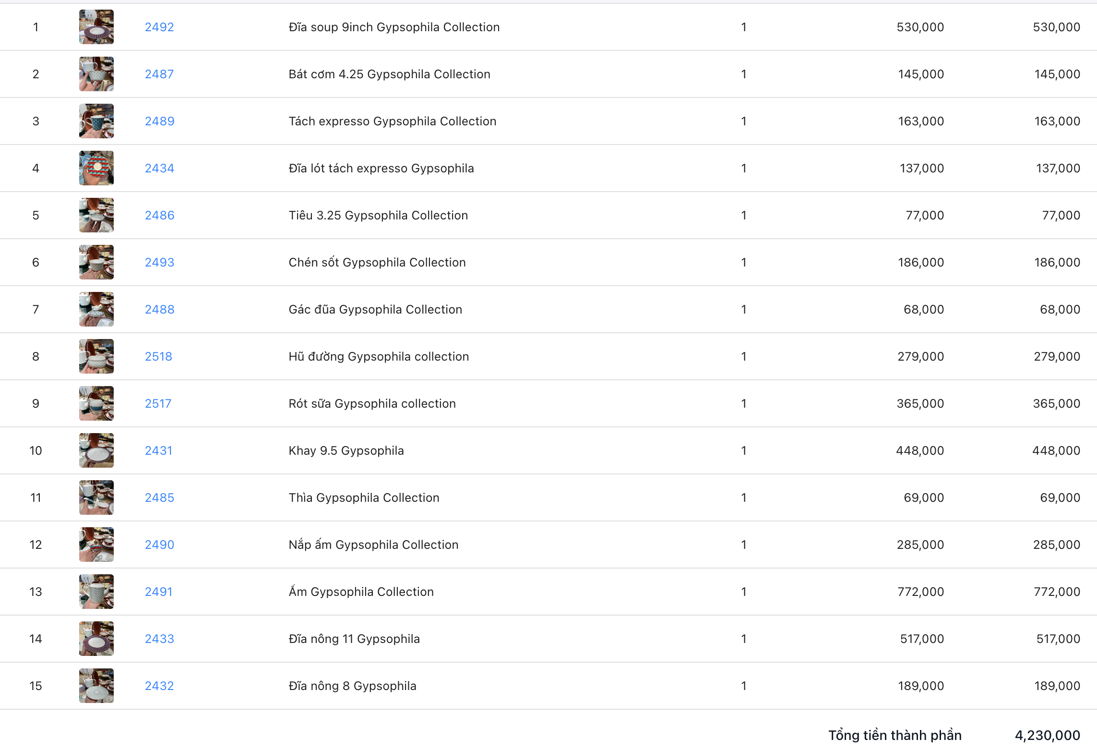Screen dimensions: 1097x751
Task: Open product code link 2487
Action: pyautogui.click(x=159, y=74)
